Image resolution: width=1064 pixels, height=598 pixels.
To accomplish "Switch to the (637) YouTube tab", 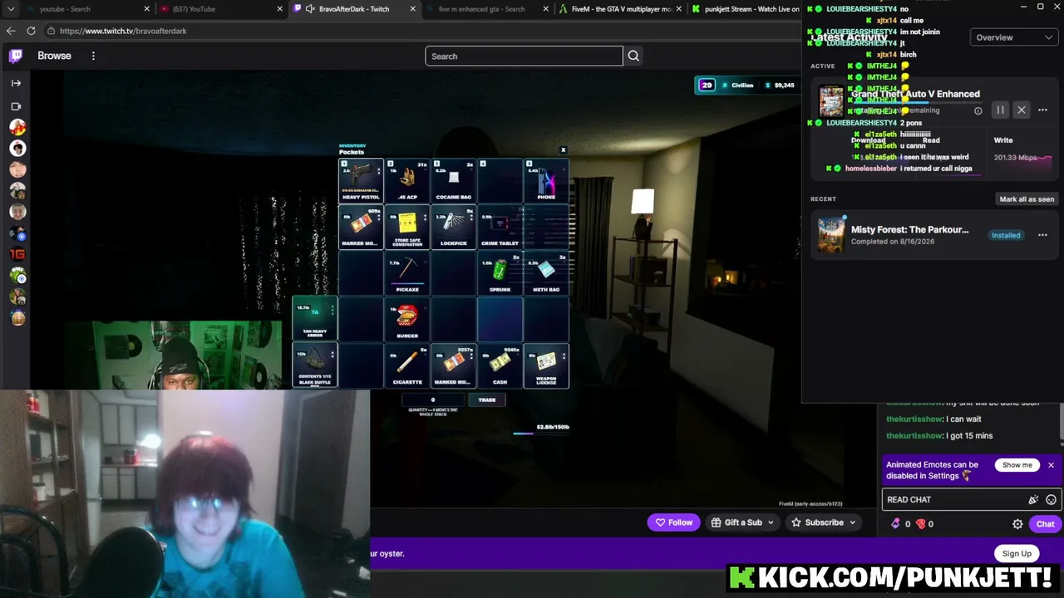I will point(221,9).
